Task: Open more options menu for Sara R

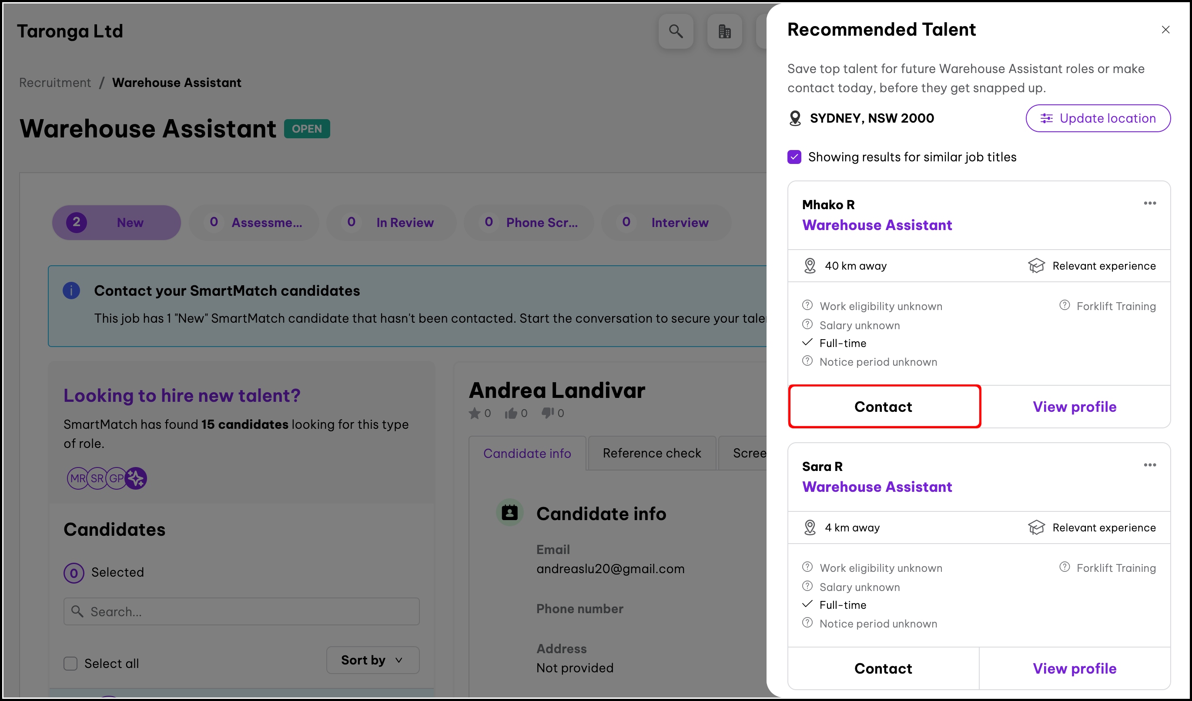Action: pyautogui.click(x=1149, y=465)
